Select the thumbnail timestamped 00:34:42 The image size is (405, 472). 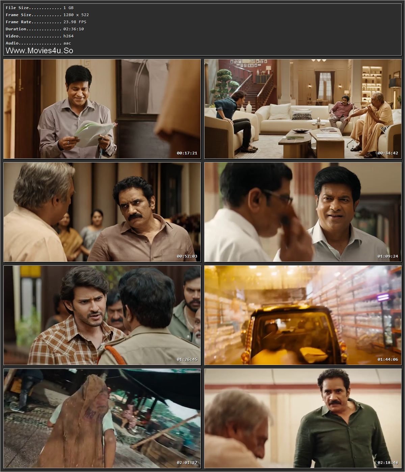point(302,108)
